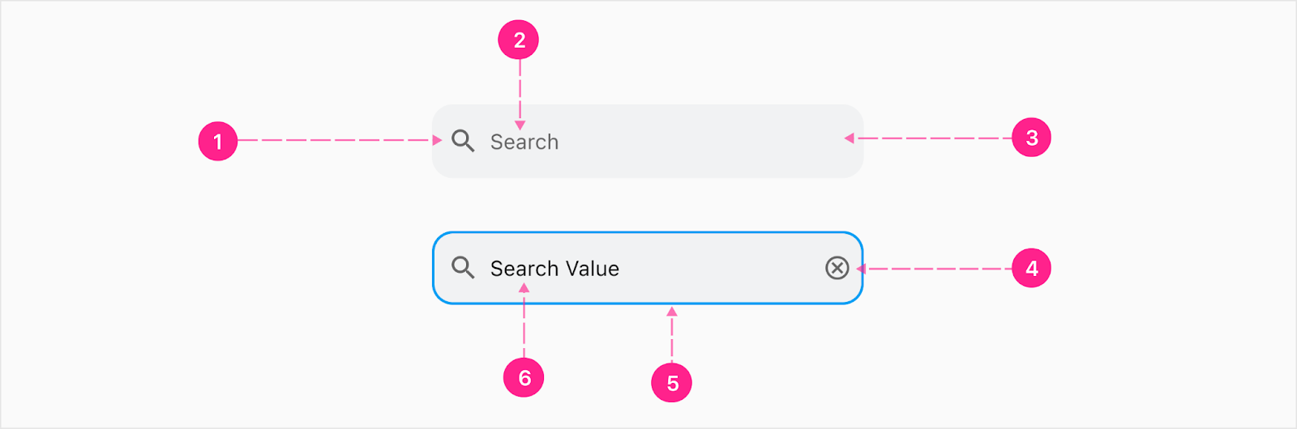
Task: Click the dashed arrow line from badge 1
Action: [x=340, y=140]
